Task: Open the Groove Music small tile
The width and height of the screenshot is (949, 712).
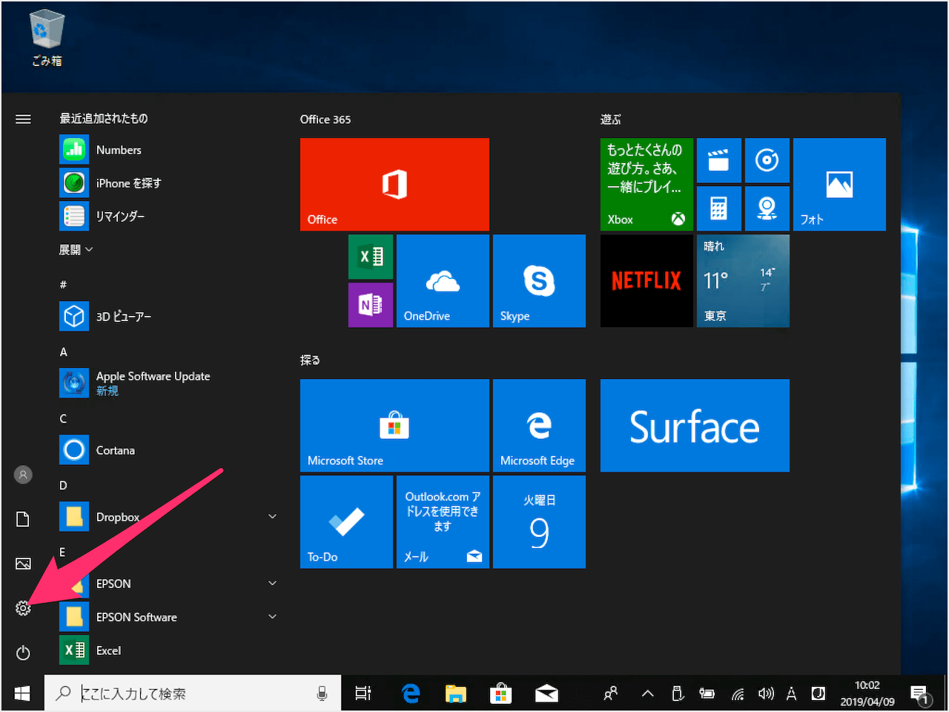Action: click(x=767, y=160)
